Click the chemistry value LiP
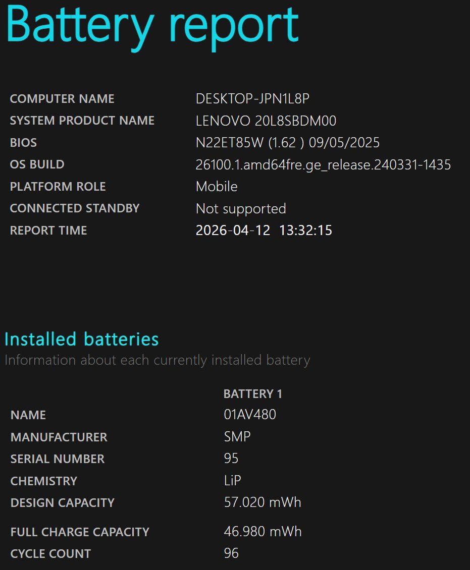470x570 pixels. coord(232,481)
